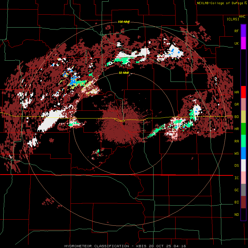The height and width of the screenshot is (248, 248).
Task: Click the "UK" legend label
Action: click(x=237, y=43)
